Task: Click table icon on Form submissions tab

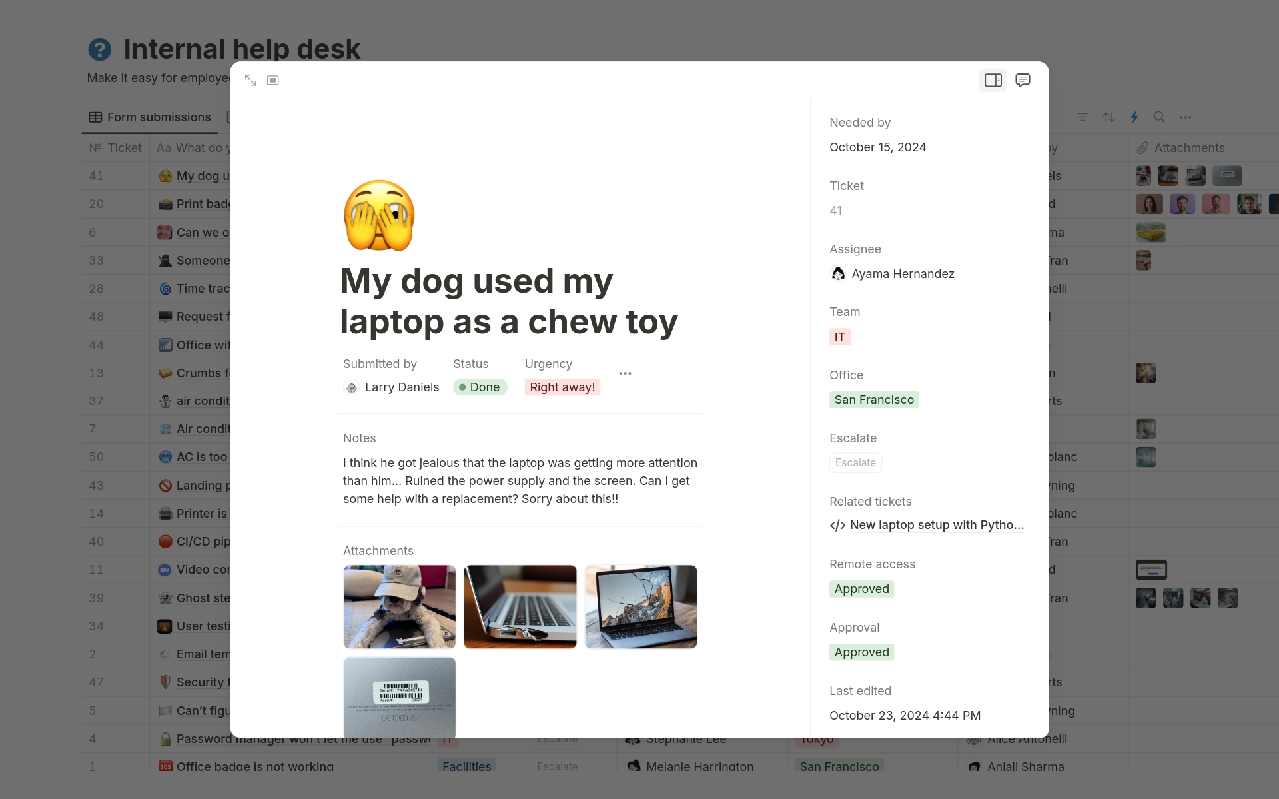Action: click(x=95, y=117)
